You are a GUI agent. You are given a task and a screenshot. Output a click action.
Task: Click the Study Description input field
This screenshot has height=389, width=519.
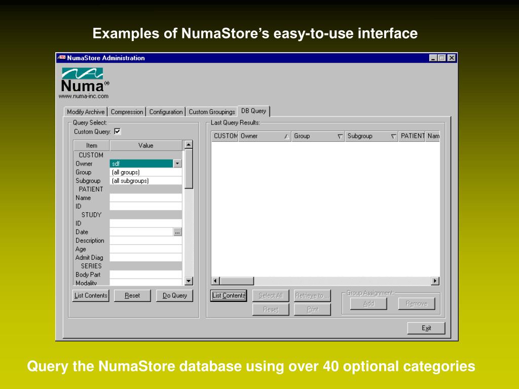point(145,241)
